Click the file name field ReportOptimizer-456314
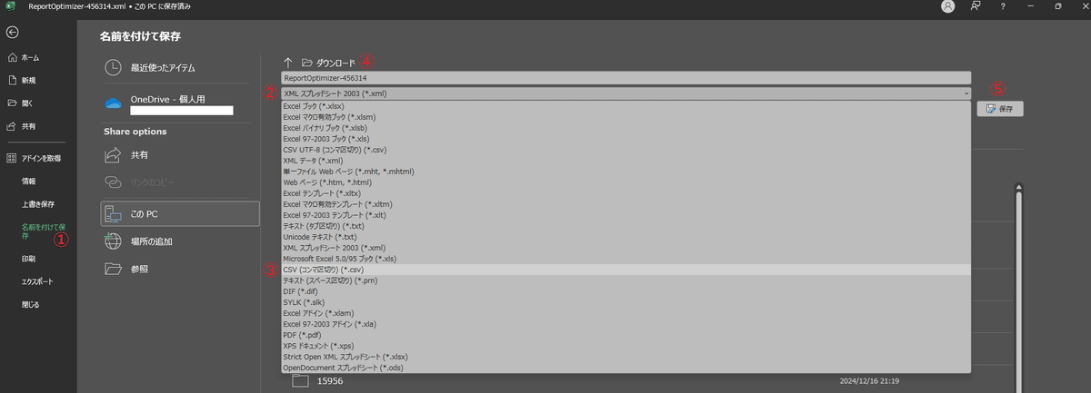Screen dimensions: 1091x393 (x=626, y=78)
